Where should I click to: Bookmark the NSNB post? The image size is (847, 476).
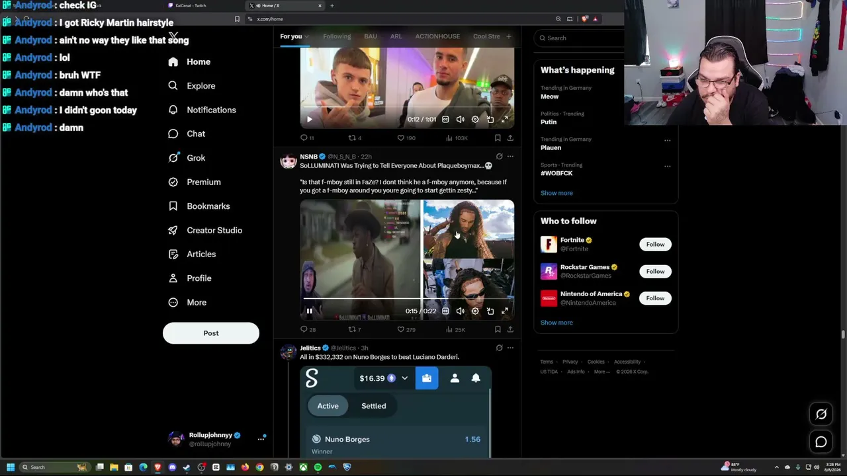tap(498, 329)
